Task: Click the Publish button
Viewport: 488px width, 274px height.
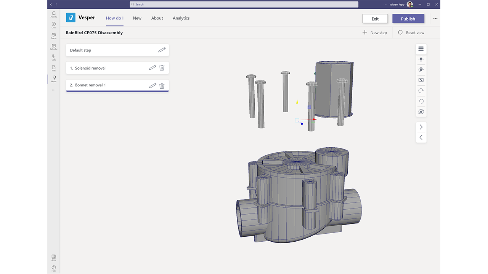Action: pos(408,19)
